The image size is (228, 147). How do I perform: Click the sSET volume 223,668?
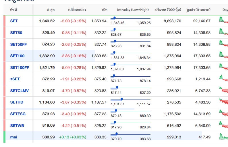click(174, 79)
